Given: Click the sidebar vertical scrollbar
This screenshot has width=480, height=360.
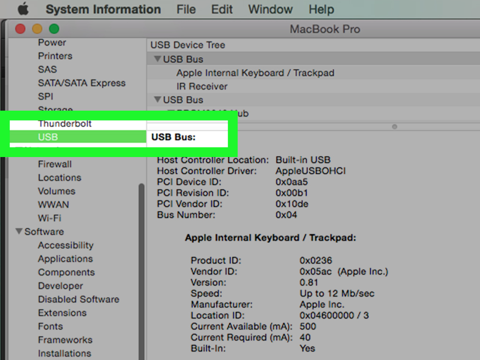Looking at the screenshot, I should point(142,271).
